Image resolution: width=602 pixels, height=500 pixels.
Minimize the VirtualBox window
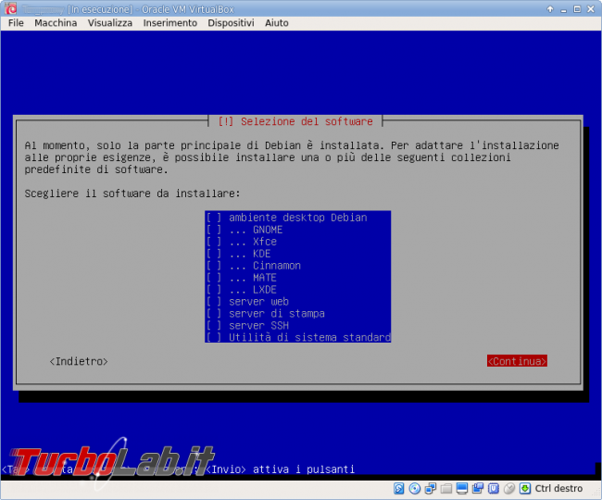click(564, 9)
